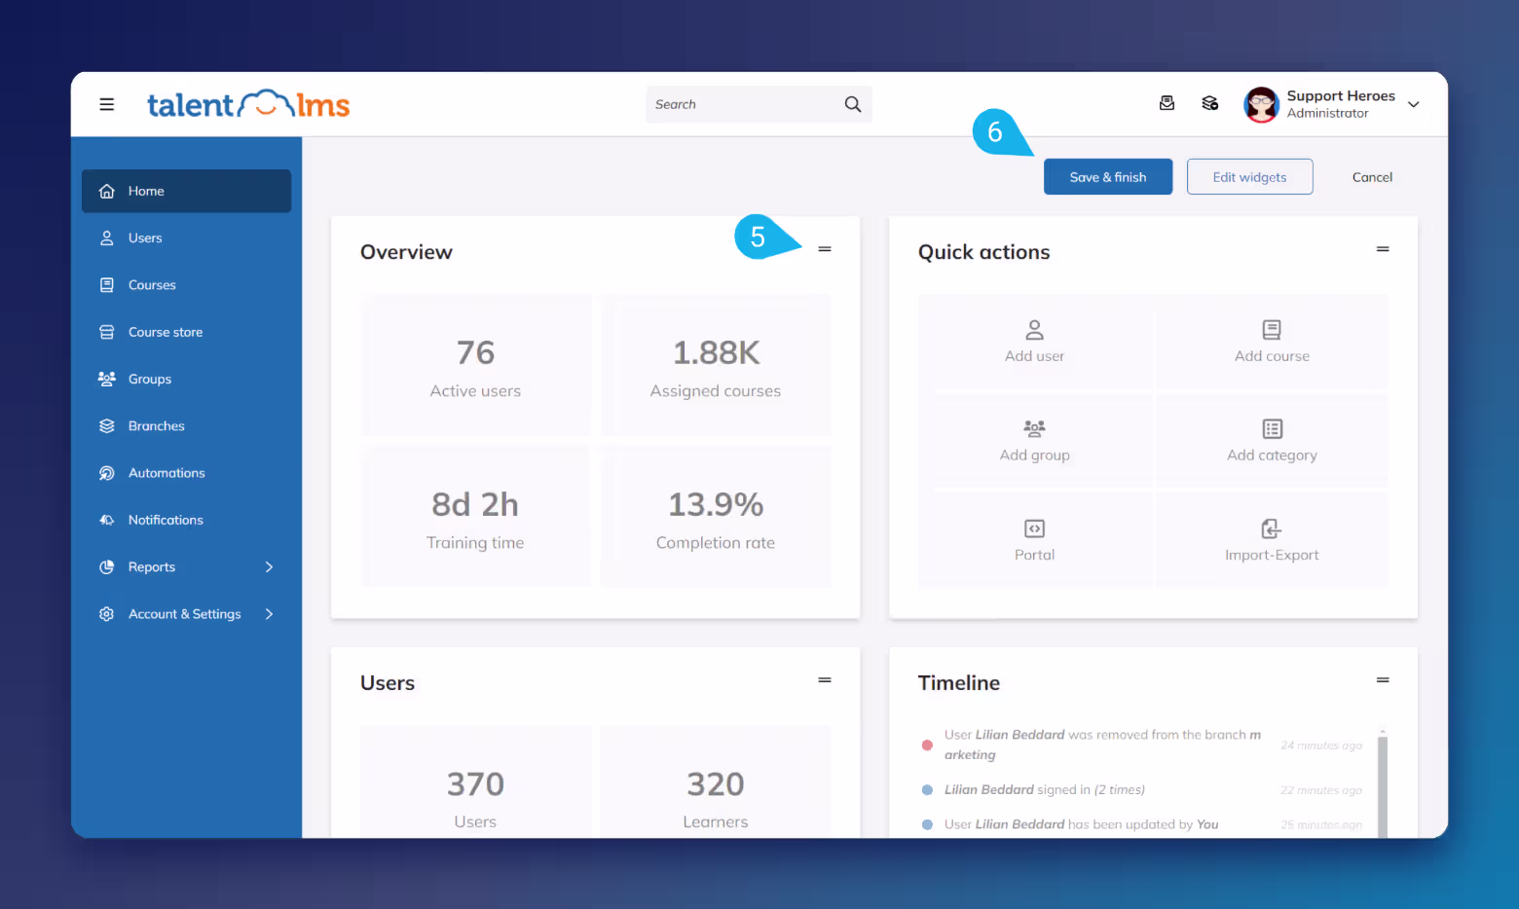Screen dimensions: 1519x909
Task: Open Branches in the sidebar
Action: coord(186,426)
